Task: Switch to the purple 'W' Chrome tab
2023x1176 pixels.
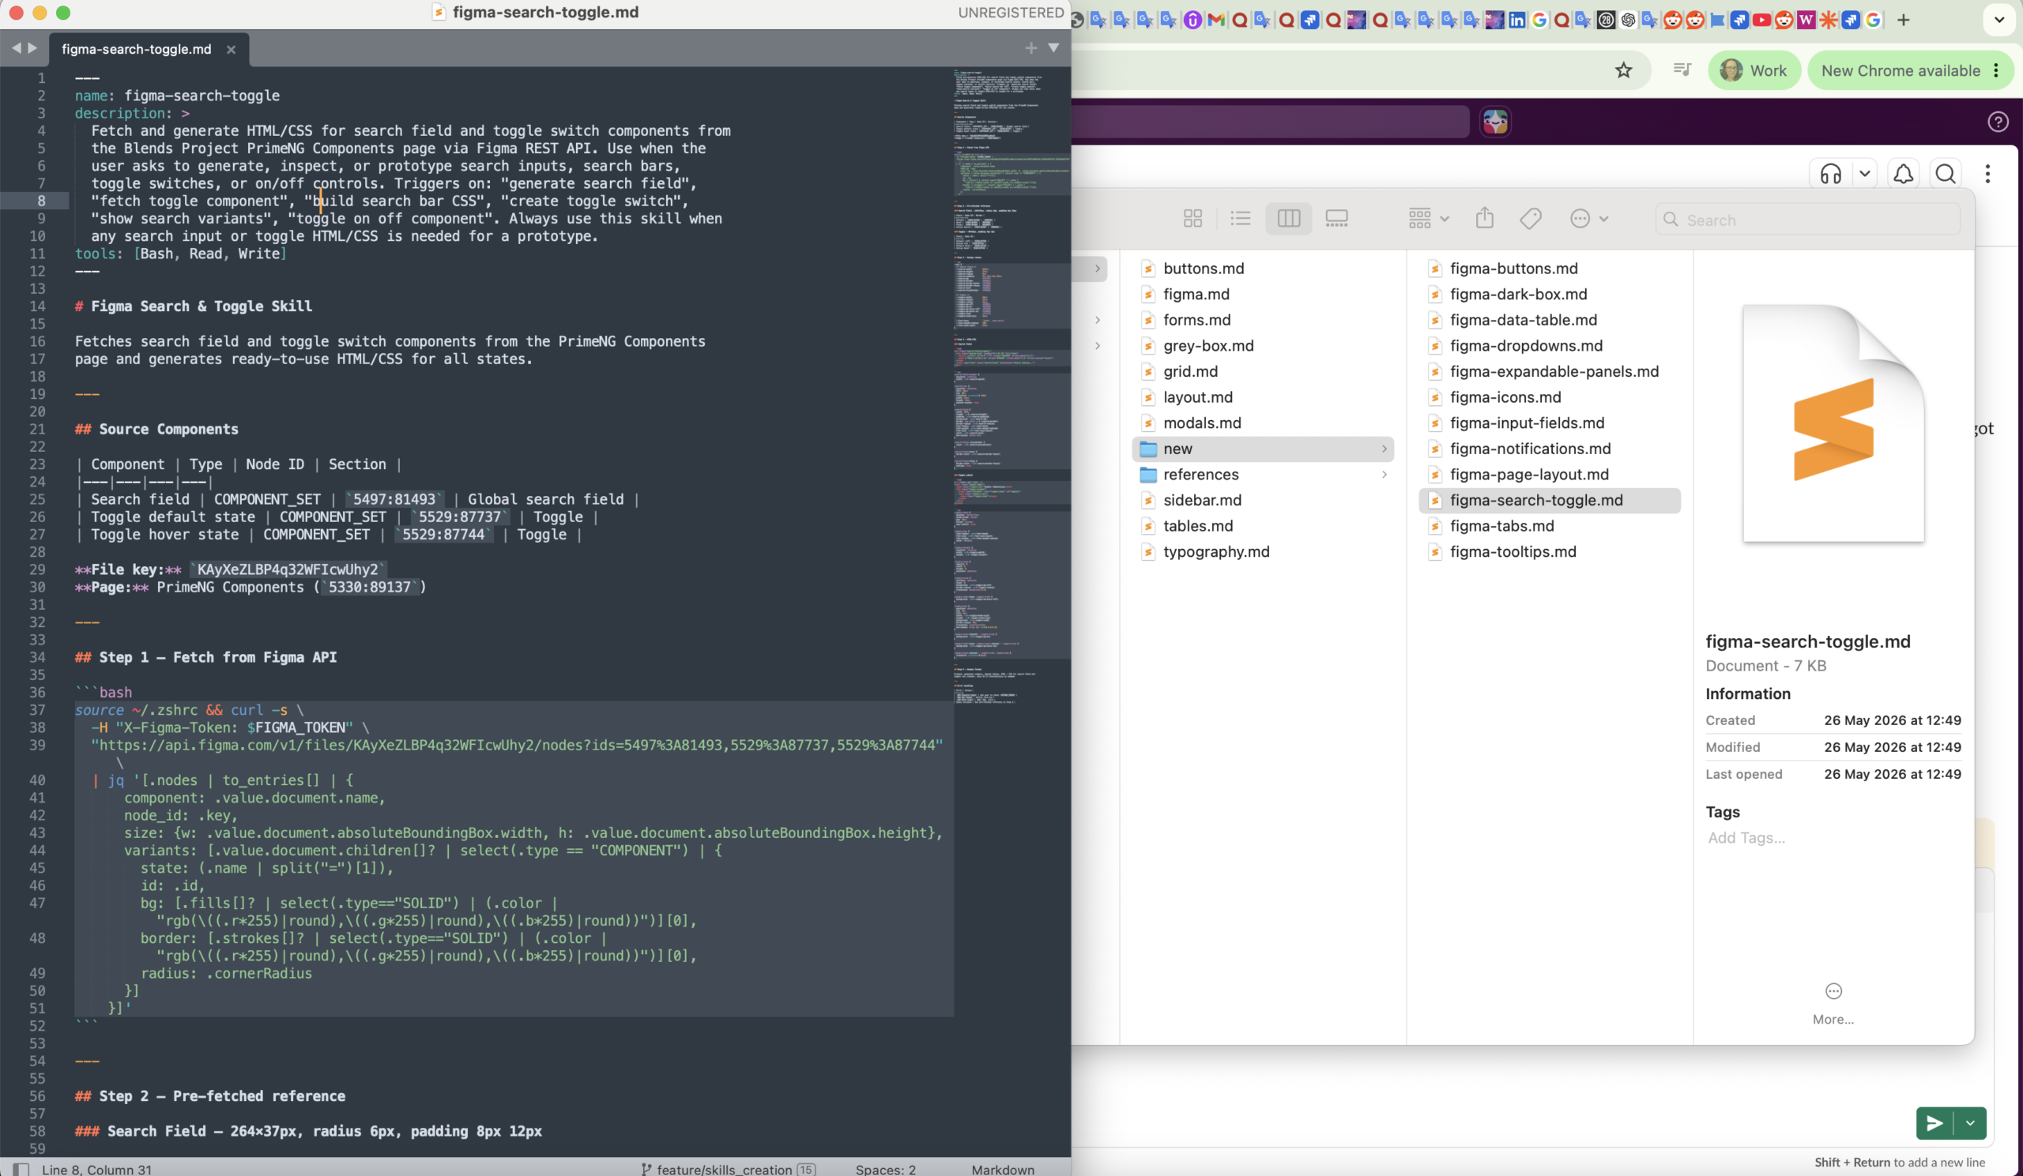Action: (x=1806, y=20)
